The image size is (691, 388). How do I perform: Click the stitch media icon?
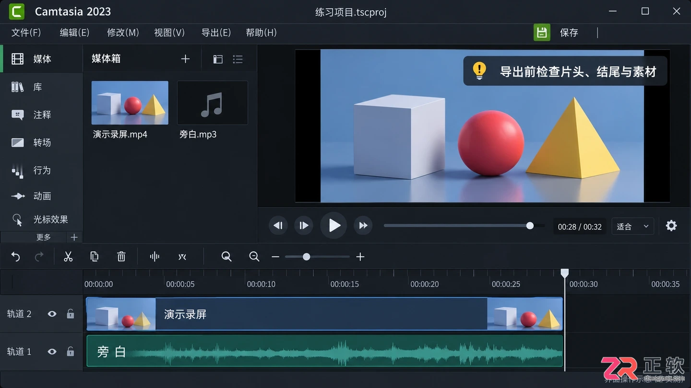182,257
